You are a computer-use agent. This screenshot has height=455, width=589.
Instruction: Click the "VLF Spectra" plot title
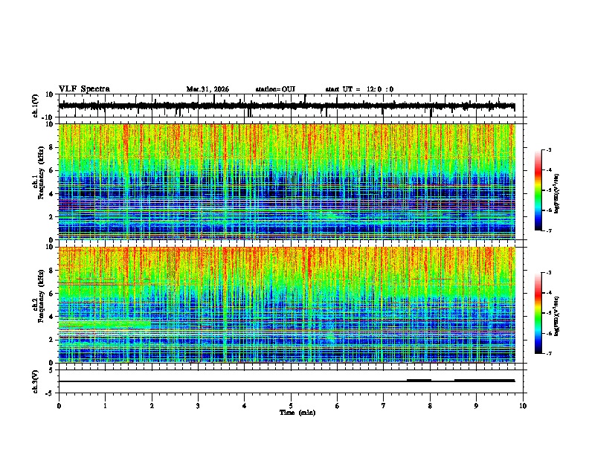coord(84,89)
